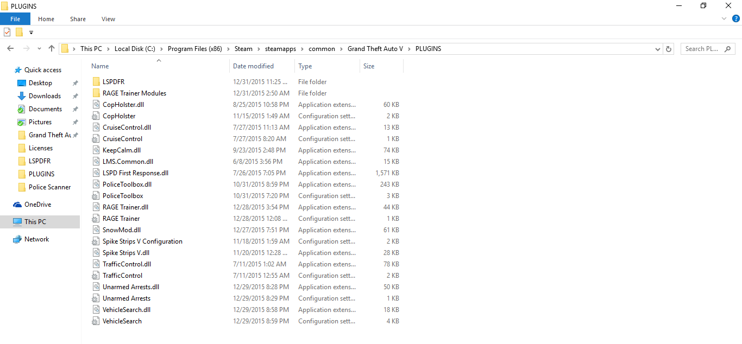Select LSPD First Response.dll file icon
Image resolution: width=742 pixels, height=344 pixels.
(96, 173)
